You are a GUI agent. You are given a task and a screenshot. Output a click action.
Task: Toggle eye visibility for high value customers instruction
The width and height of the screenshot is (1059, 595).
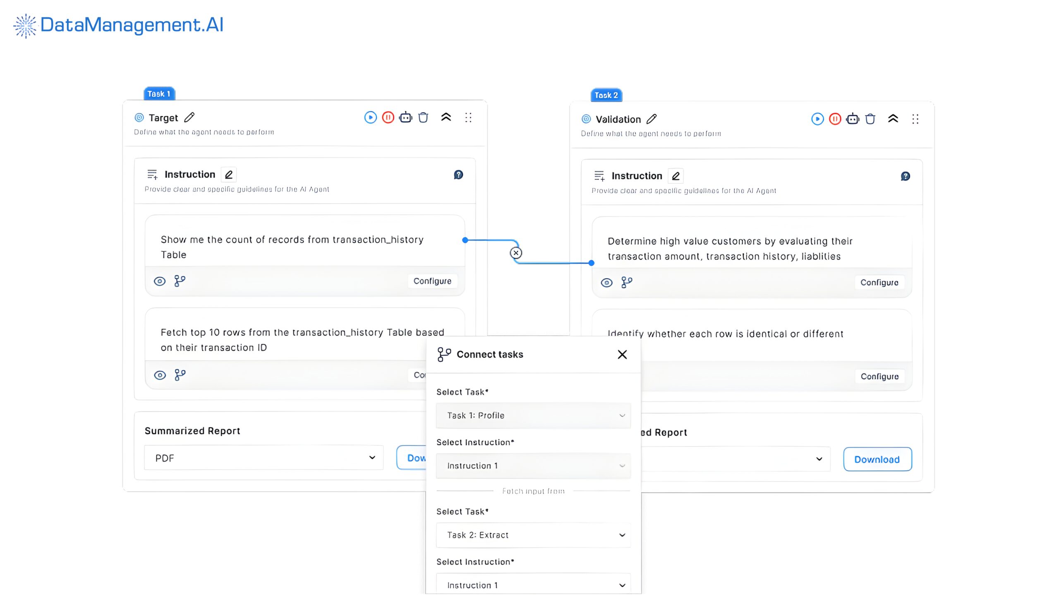pyautogui.click(x=606, y=283)
